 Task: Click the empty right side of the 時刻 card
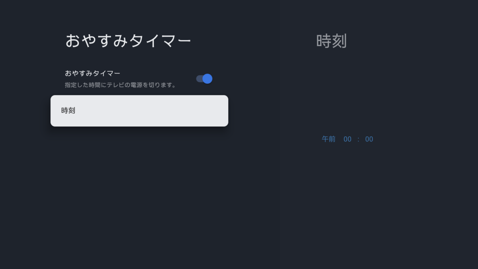(191, 111)
